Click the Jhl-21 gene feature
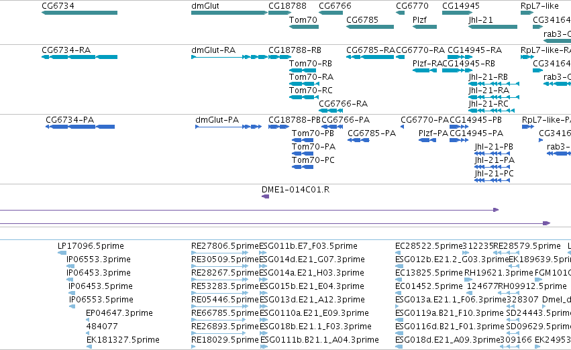The image size is (571, 350). (x=492, y=27)
